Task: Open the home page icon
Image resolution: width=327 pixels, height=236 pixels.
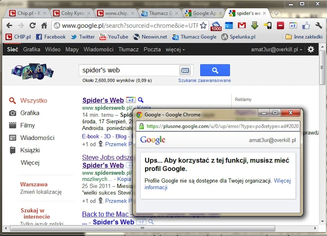Action: point(44,25)
